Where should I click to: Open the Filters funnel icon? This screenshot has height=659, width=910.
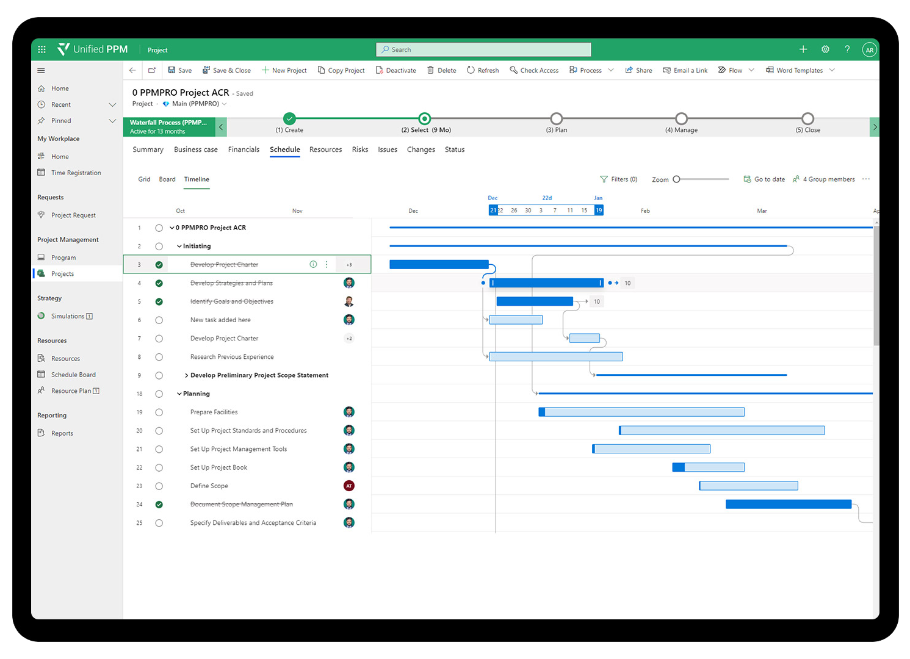[604, 179]
